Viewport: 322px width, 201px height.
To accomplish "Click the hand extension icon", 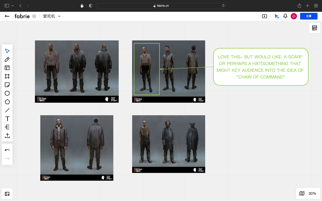I will (82, 6).
